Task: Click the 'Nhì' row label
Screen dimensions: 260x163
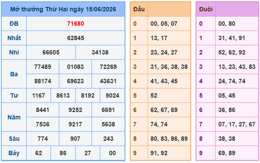Action: [x=14, y=52]
